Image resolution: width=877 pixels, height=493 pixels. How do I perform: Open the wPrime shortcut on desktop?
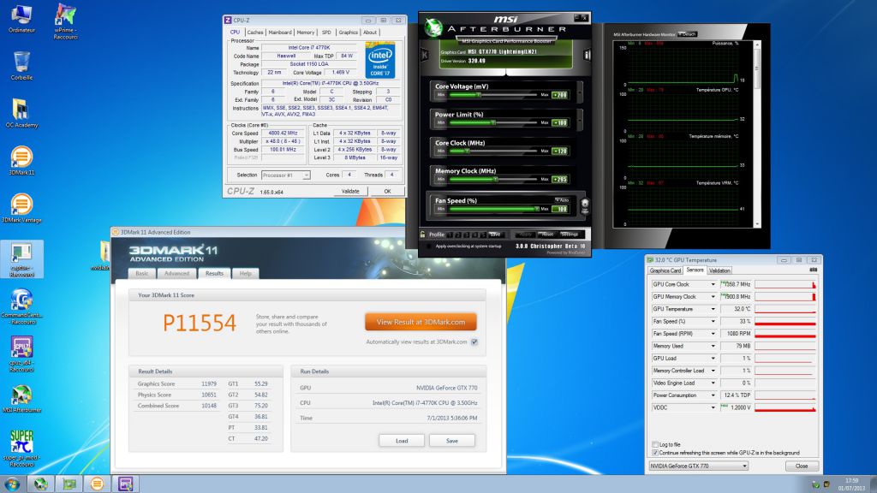pyautogui.click(x=65, y=21)
